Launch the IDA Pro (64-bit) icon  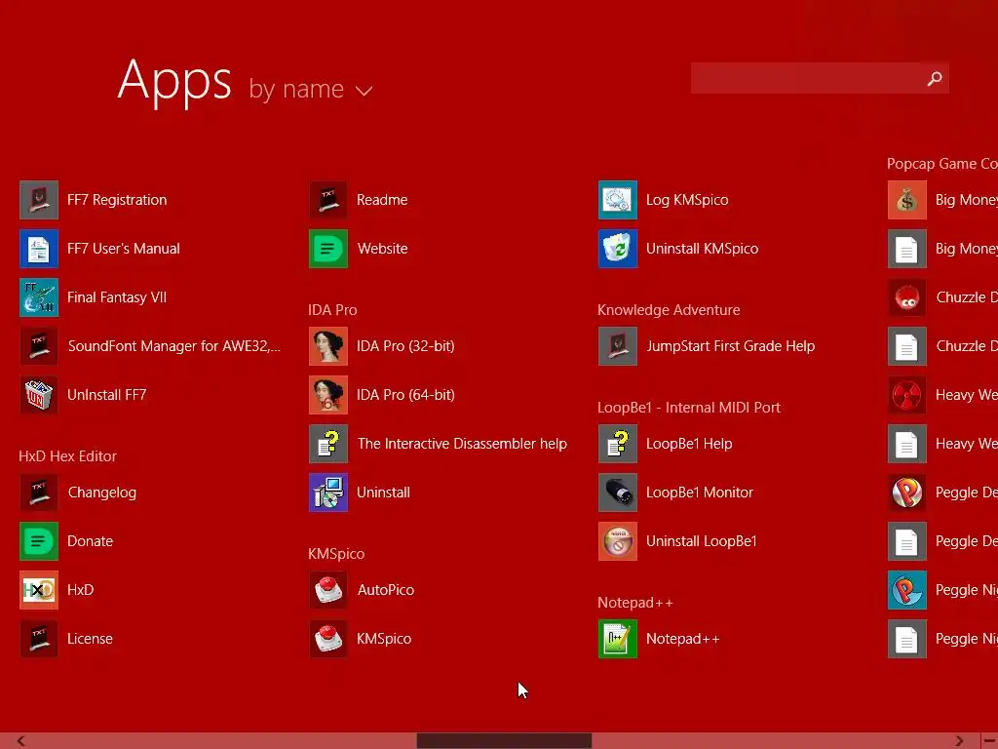[328, 395]
